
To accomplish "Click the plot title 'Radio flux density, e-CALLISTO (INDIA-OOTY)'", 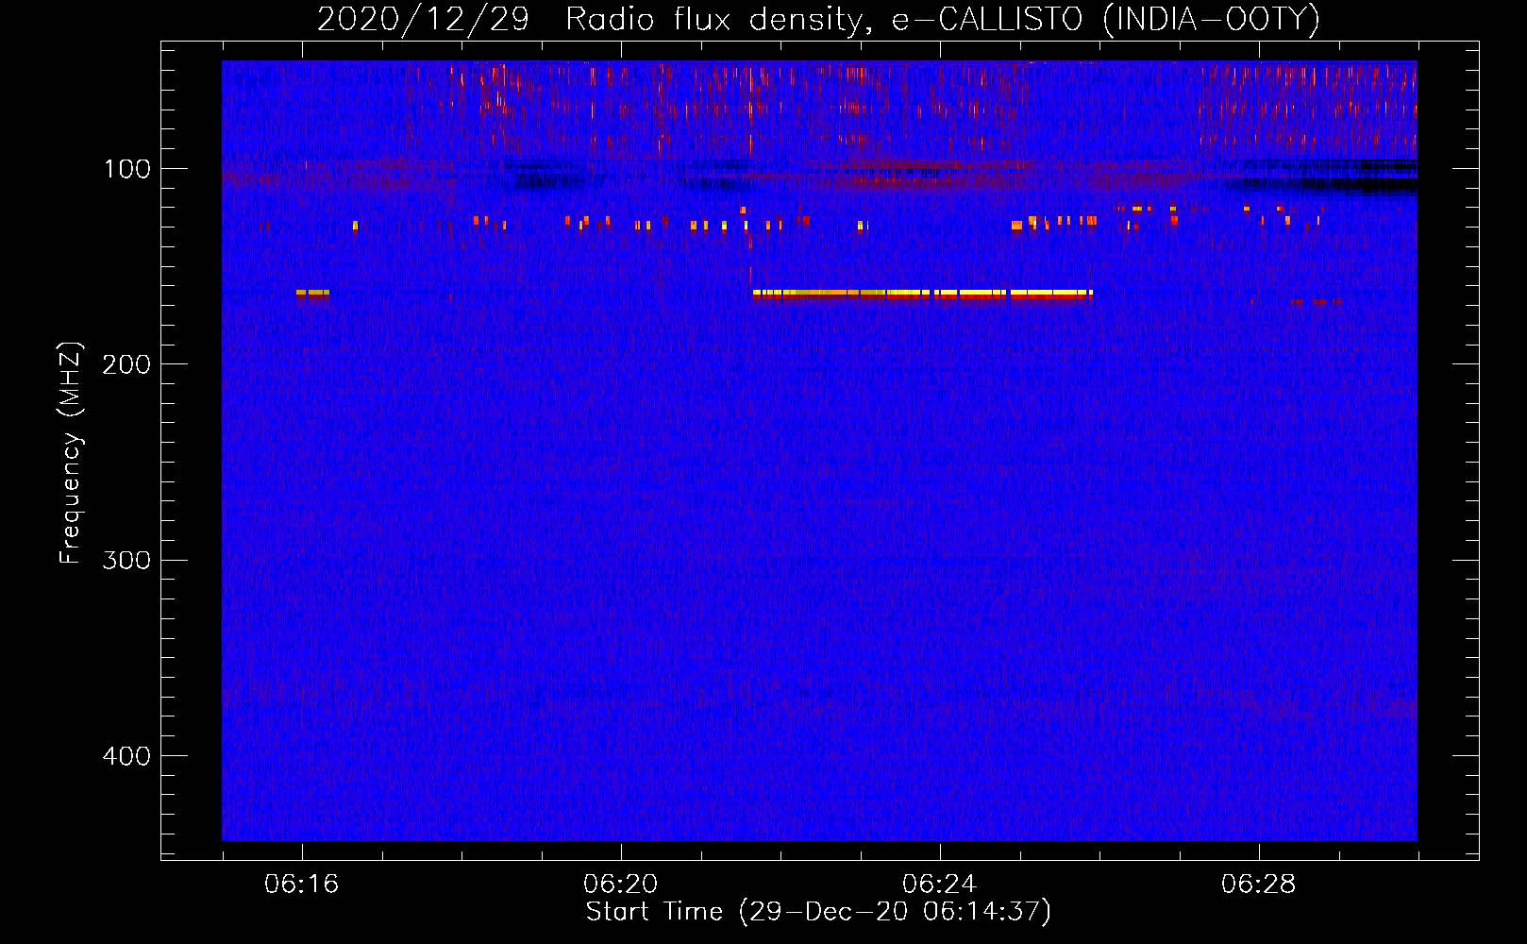I will pos(942,20).
